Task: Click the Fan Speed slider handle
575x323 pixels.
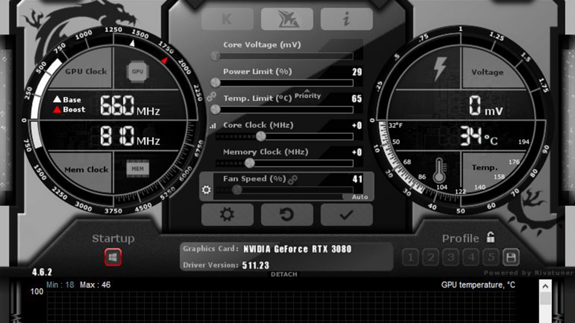Action: click(x=237, y=190)
